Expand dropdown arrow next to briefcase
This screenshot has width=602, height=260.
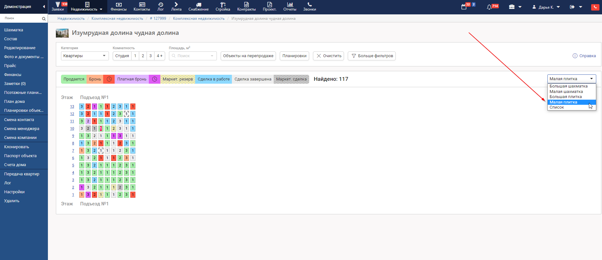tap(520, 7)
